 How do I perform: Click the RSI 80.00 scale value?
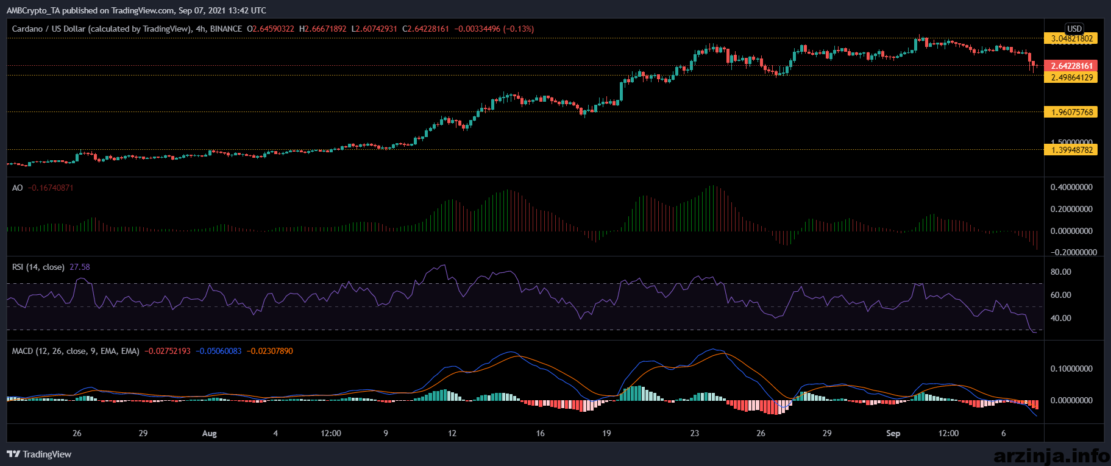tap(1060, 272)
